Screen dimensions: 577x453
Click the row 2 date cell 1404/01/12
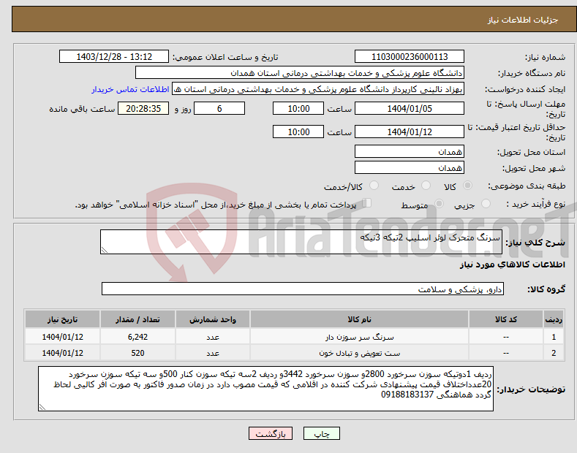tap(63, 353)
